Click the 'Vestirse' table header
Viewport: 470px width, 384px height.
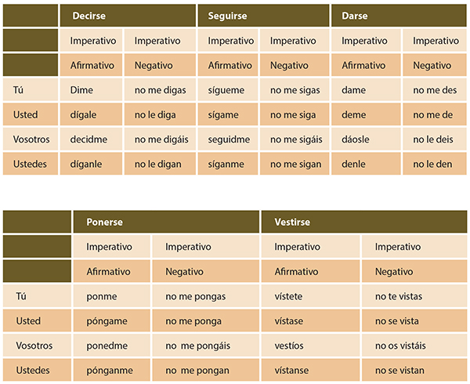point(363,222)
